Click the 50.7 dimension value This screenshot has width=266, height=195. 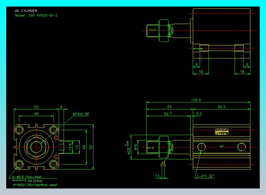168,114
